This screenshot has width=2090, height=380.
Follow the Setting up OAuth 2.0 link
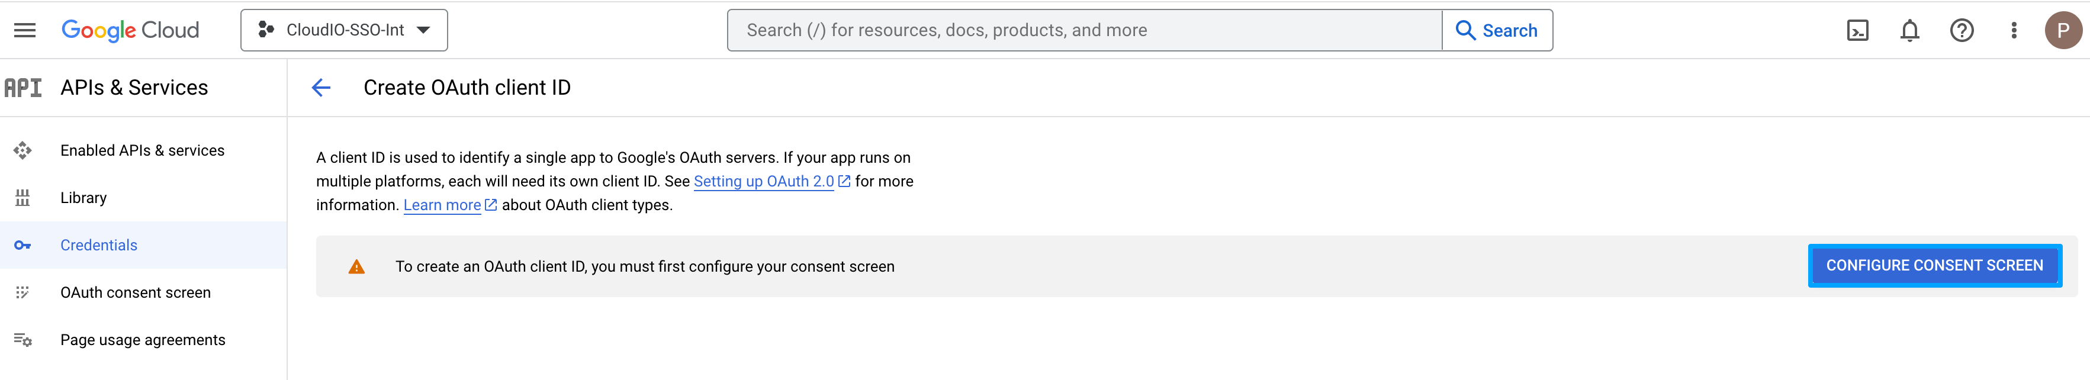pos(763,181)
